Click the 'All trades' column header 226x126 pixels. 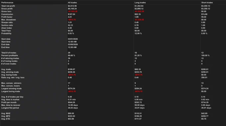pos(72,3)
